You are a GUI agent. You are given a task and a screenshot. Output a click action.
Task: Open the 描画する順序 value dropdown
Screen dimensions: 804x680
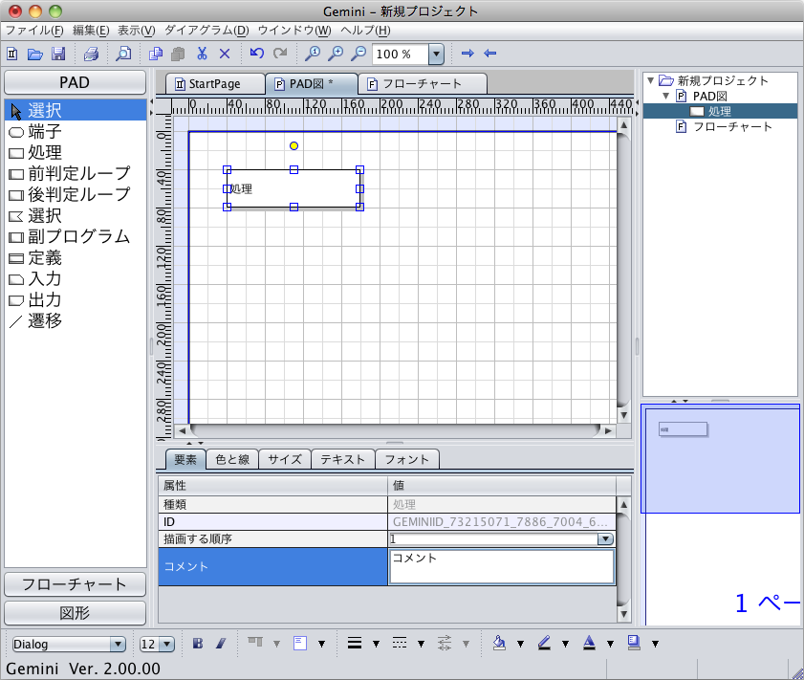pos(605,539)
